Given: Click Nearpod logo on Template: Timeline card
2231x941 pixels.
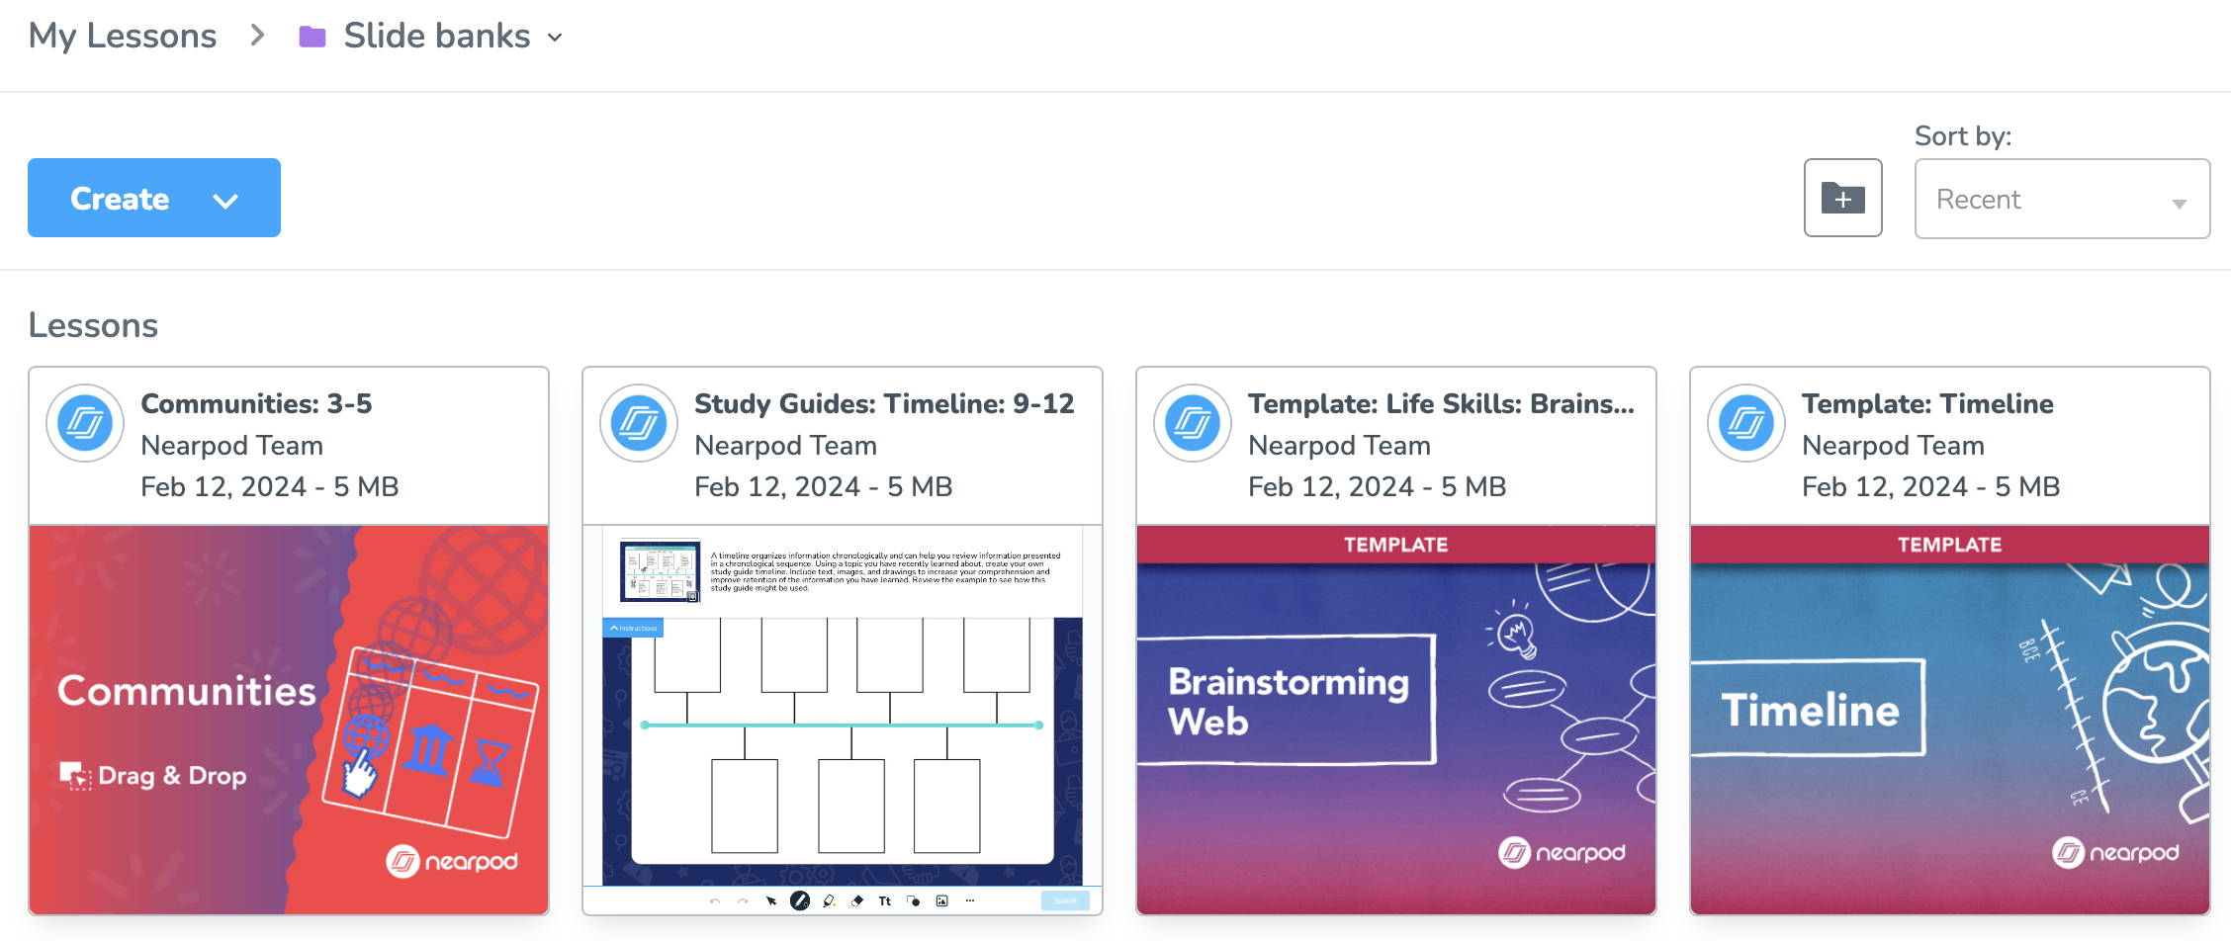Looking at the screenshot, I should (x=1746, y=423).
